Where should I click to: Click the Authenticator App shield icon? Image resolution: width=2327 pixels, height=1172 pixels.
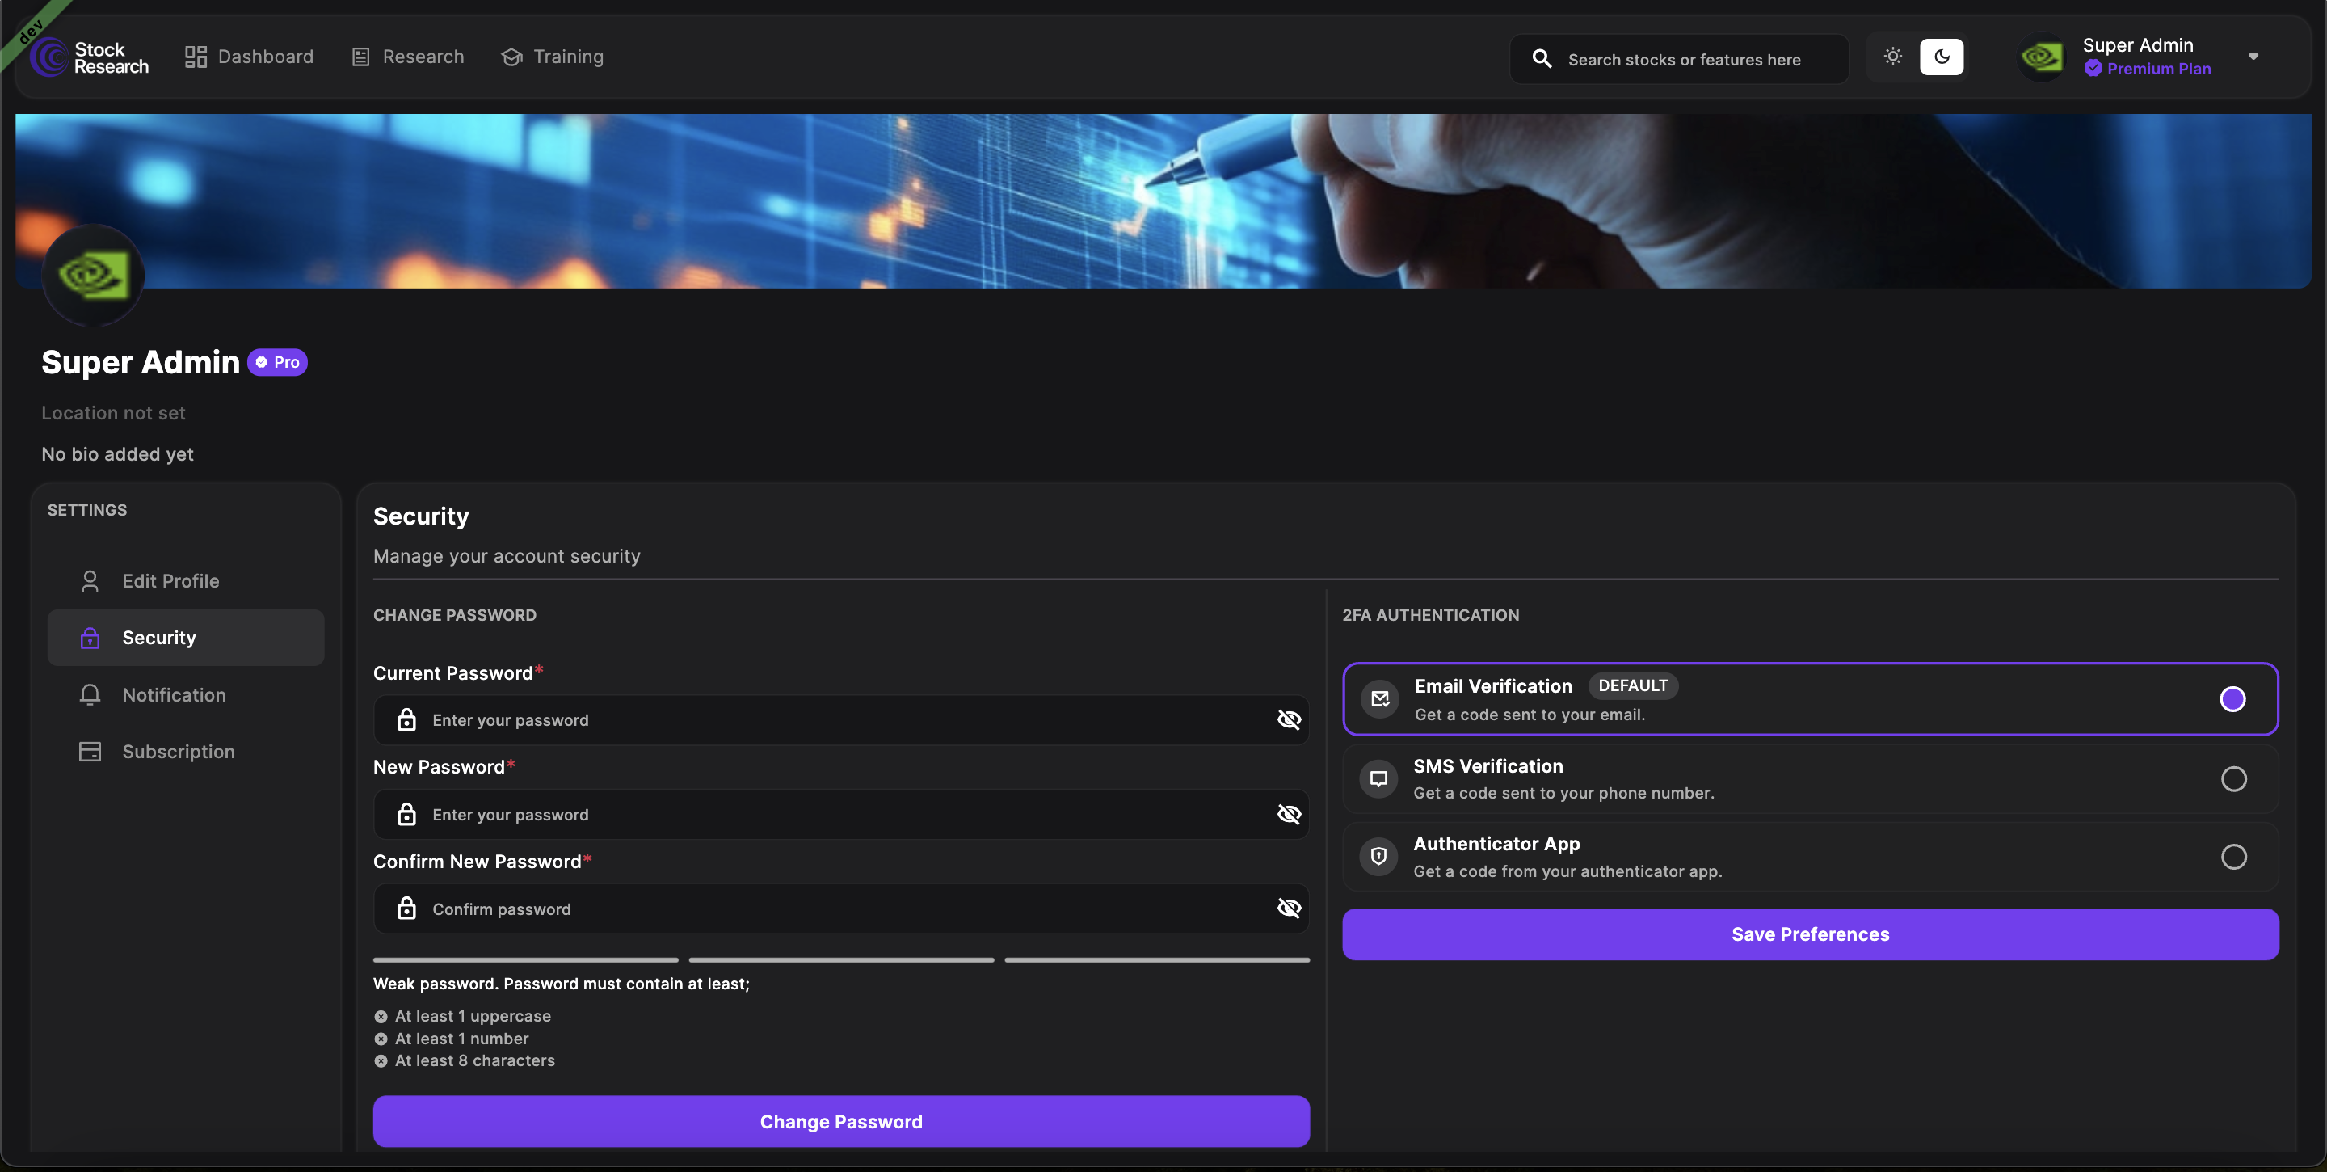[x=1378, y=856]
